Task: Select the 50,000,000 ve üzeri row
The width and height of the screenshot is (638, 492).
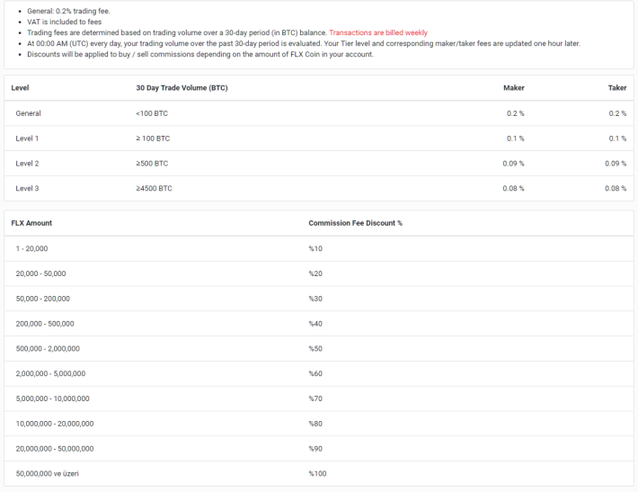Action: 319,474
